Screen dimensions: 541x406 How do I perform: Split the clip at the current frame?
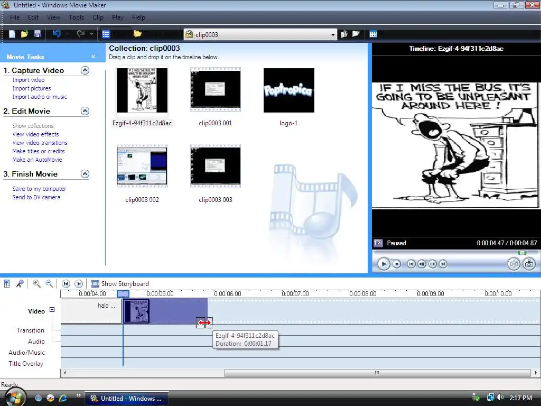pos(514,264)
